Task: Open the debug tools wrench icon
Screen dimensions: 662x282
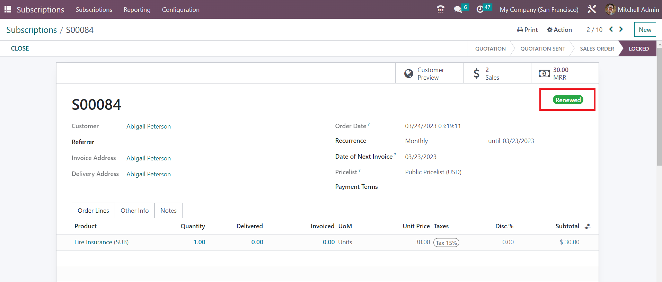Action: (x=592, y=9)
